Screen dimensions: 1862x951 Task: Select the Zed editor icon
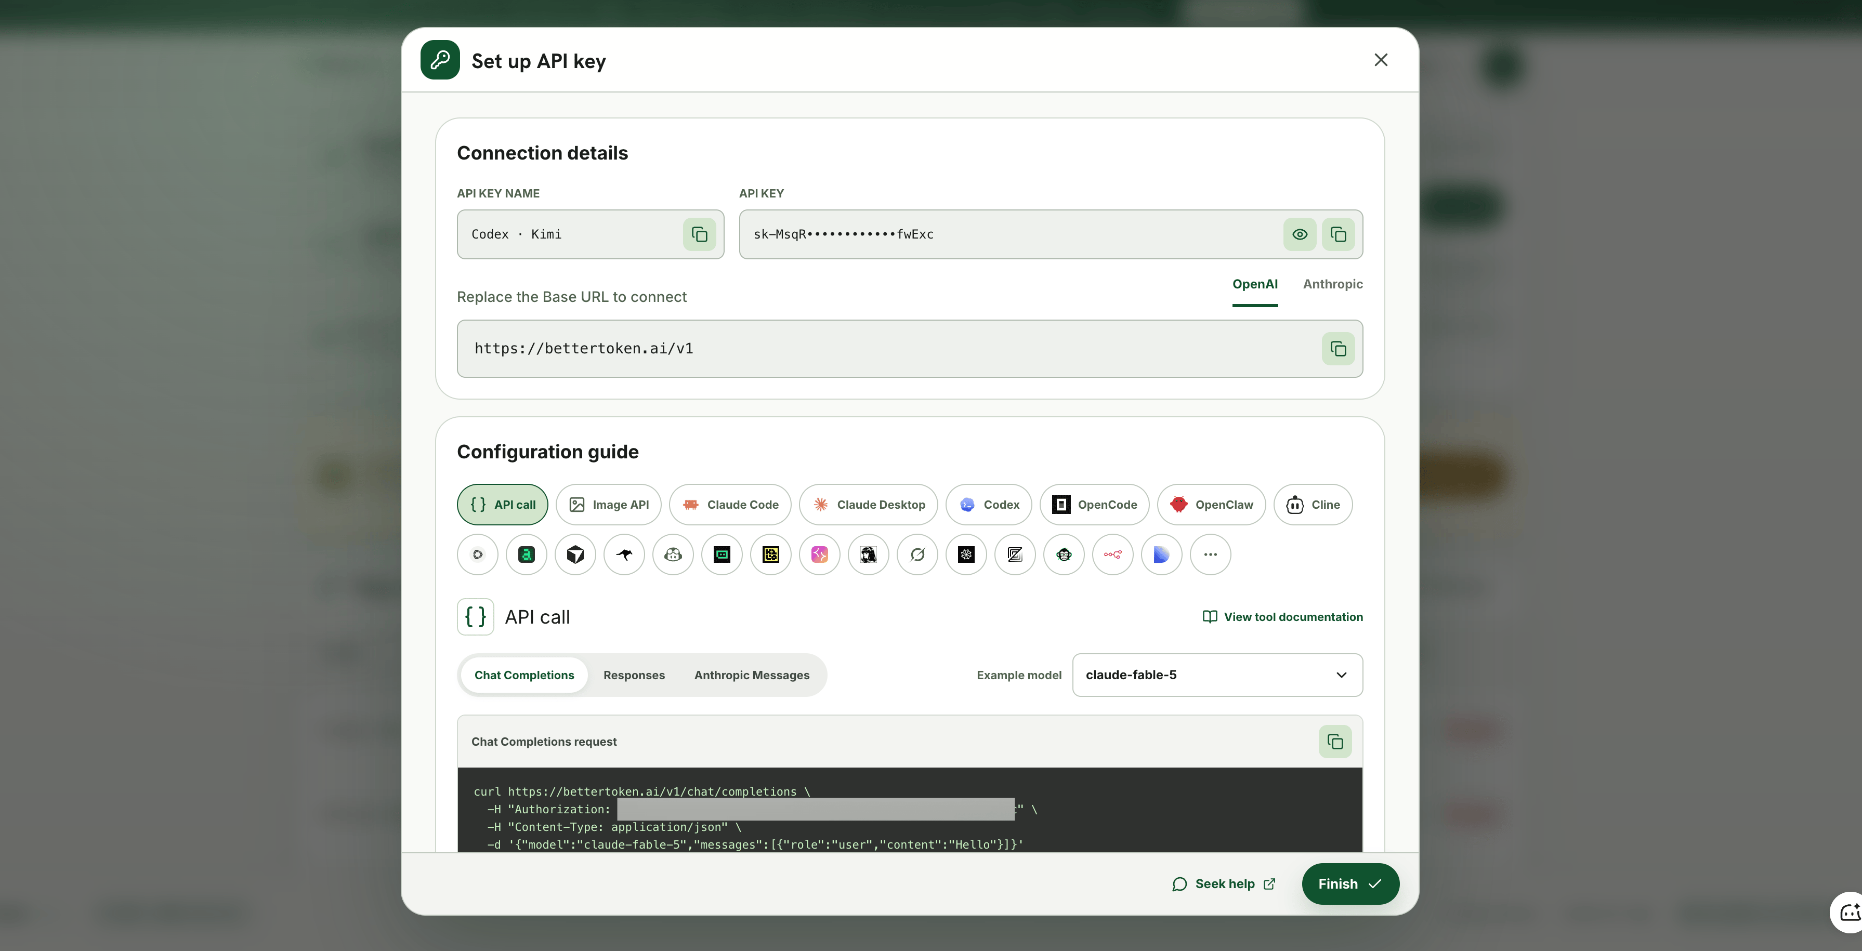(1015, 554)
